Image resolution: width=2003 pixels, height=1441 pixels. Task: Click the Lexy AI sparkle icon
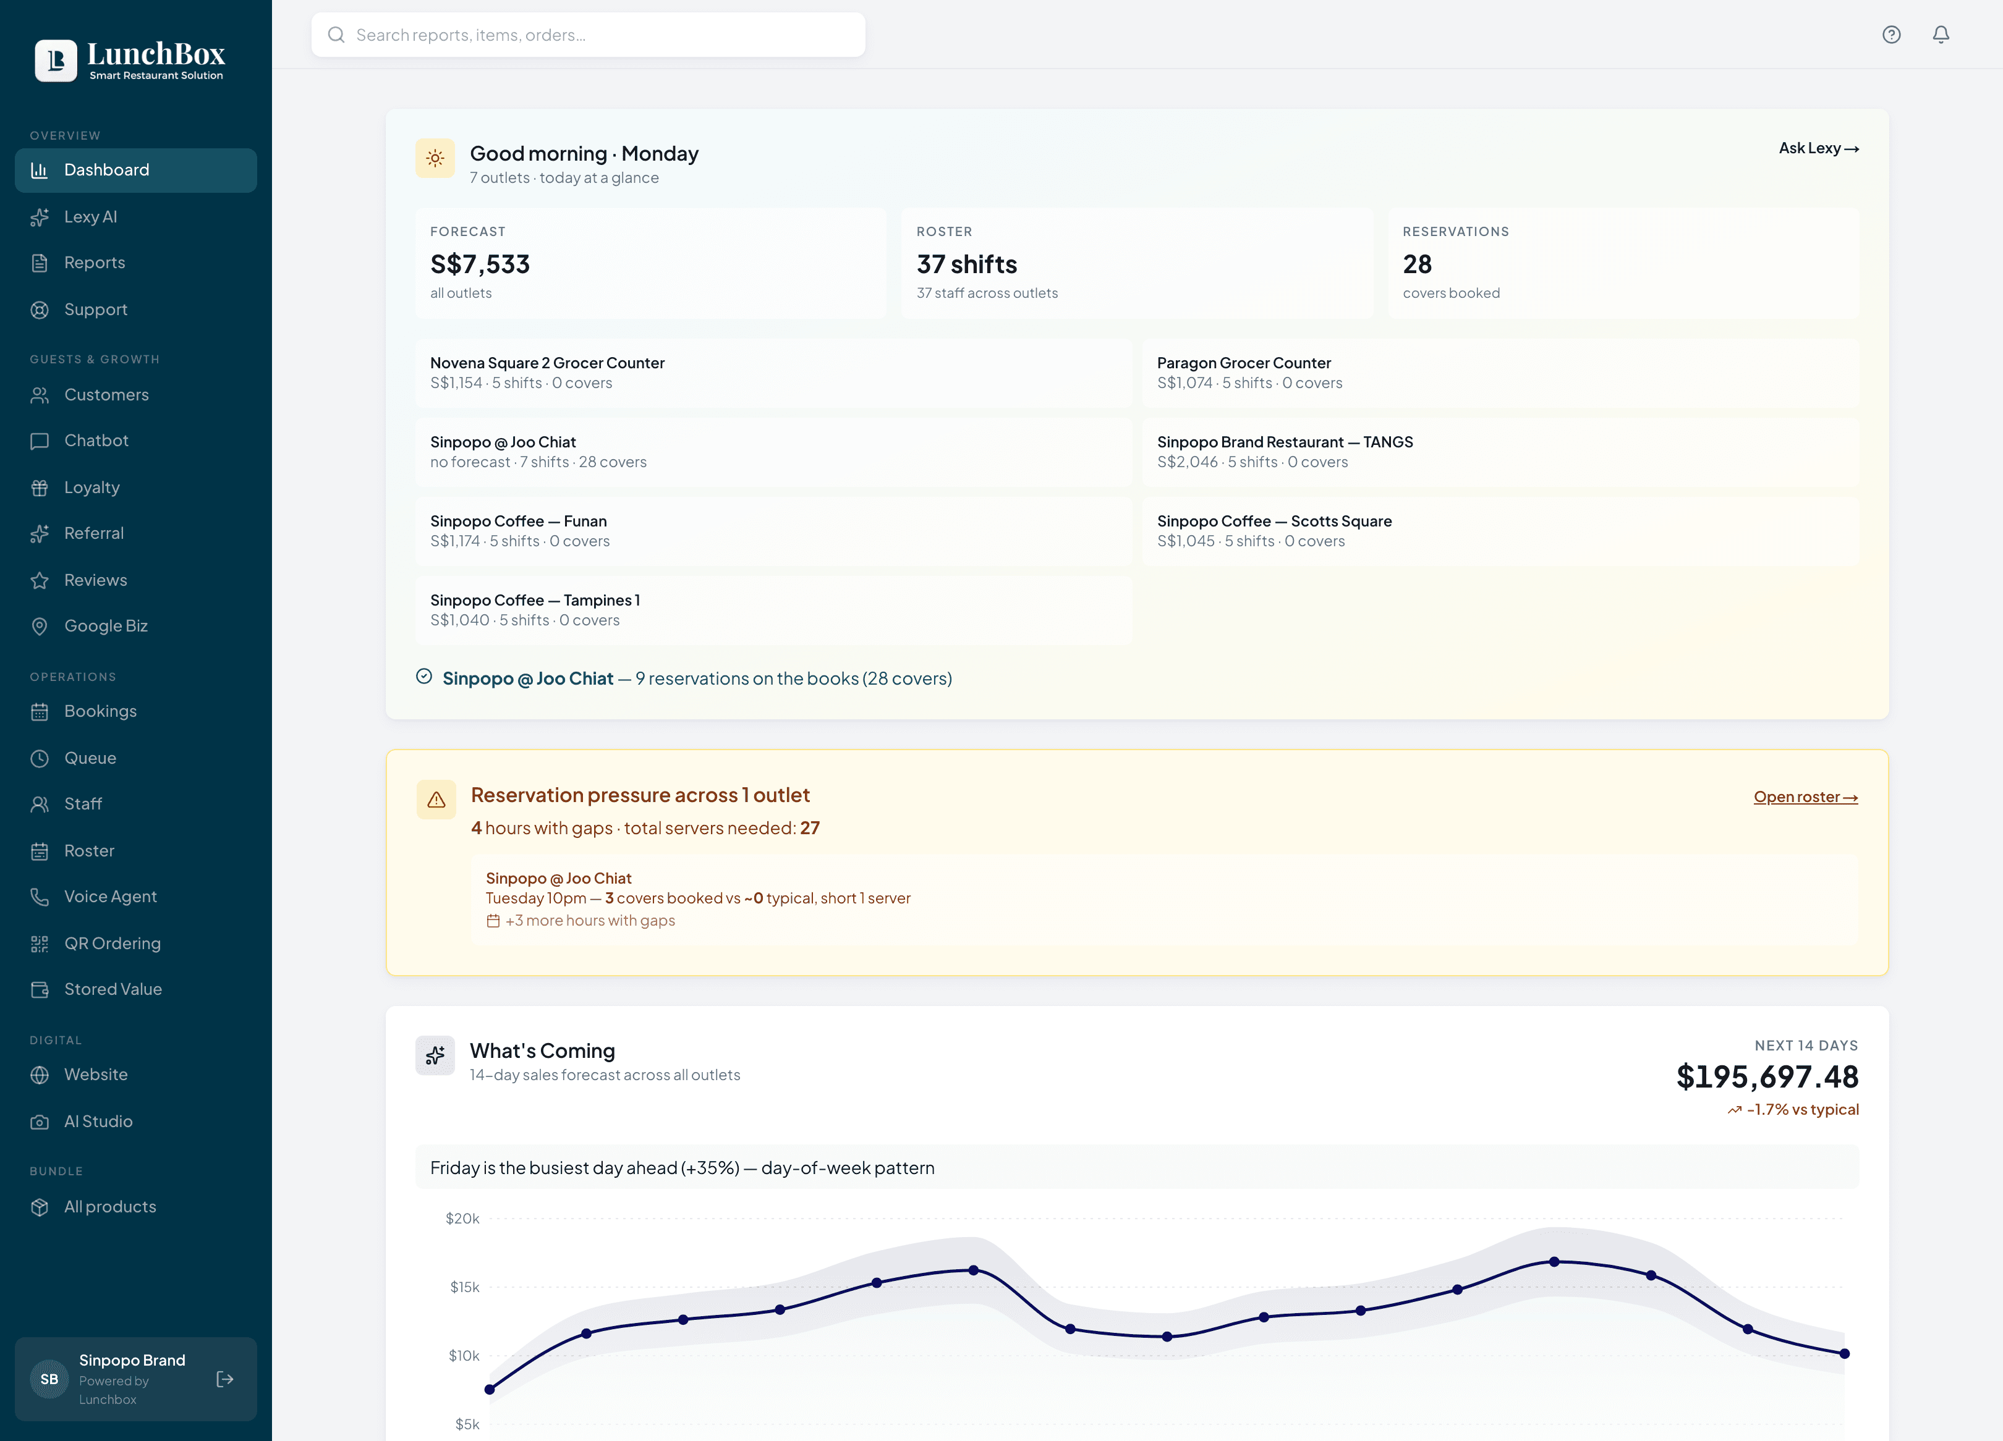(40, 216)
